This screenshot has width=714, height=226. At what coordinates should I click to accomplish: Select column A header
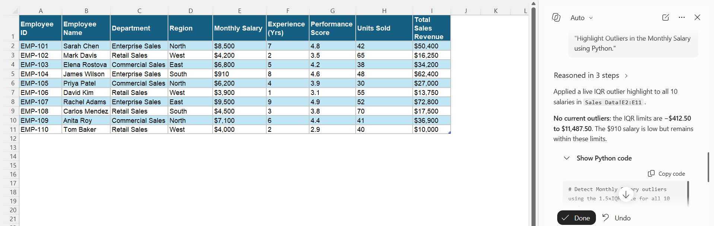(x=41, y=11)
